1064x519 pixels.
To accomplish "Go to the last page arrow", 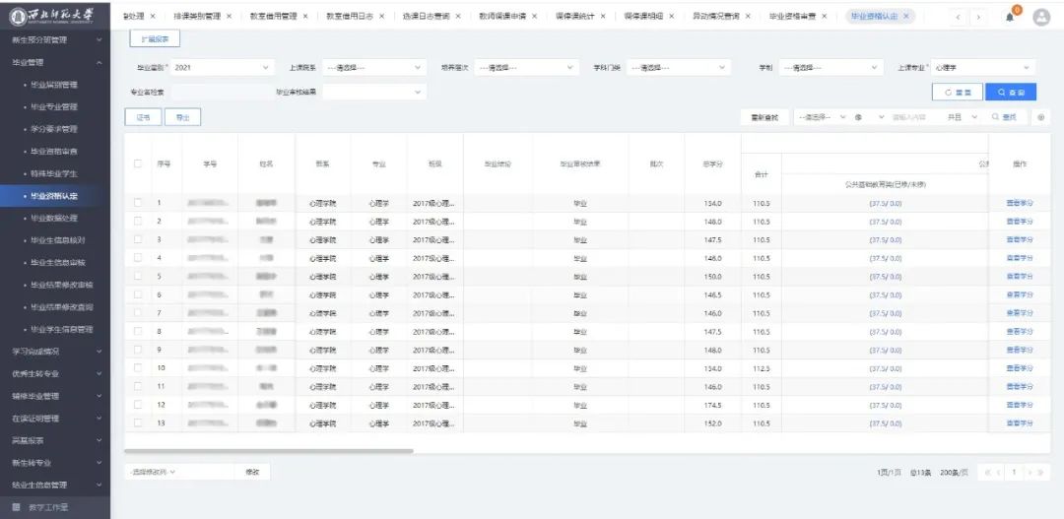I will pyautogui.click(x=1042, y=473).
